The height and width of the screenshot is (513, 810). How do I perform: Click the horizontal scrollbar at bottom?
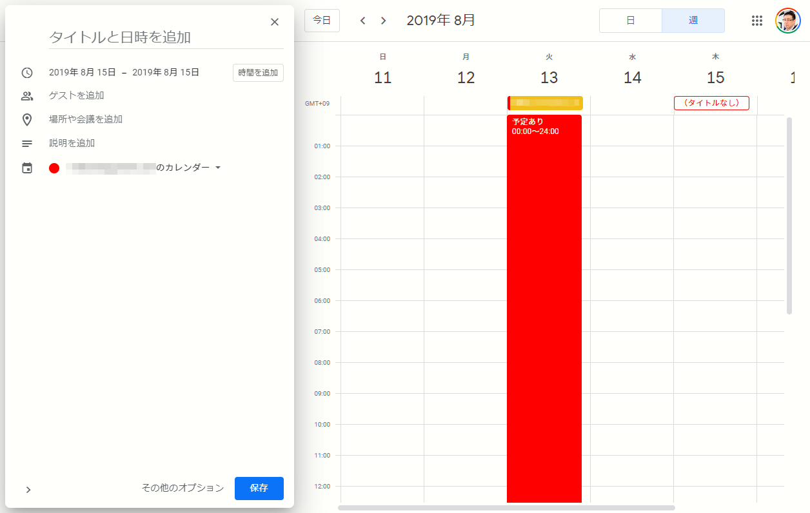[506, 508]
